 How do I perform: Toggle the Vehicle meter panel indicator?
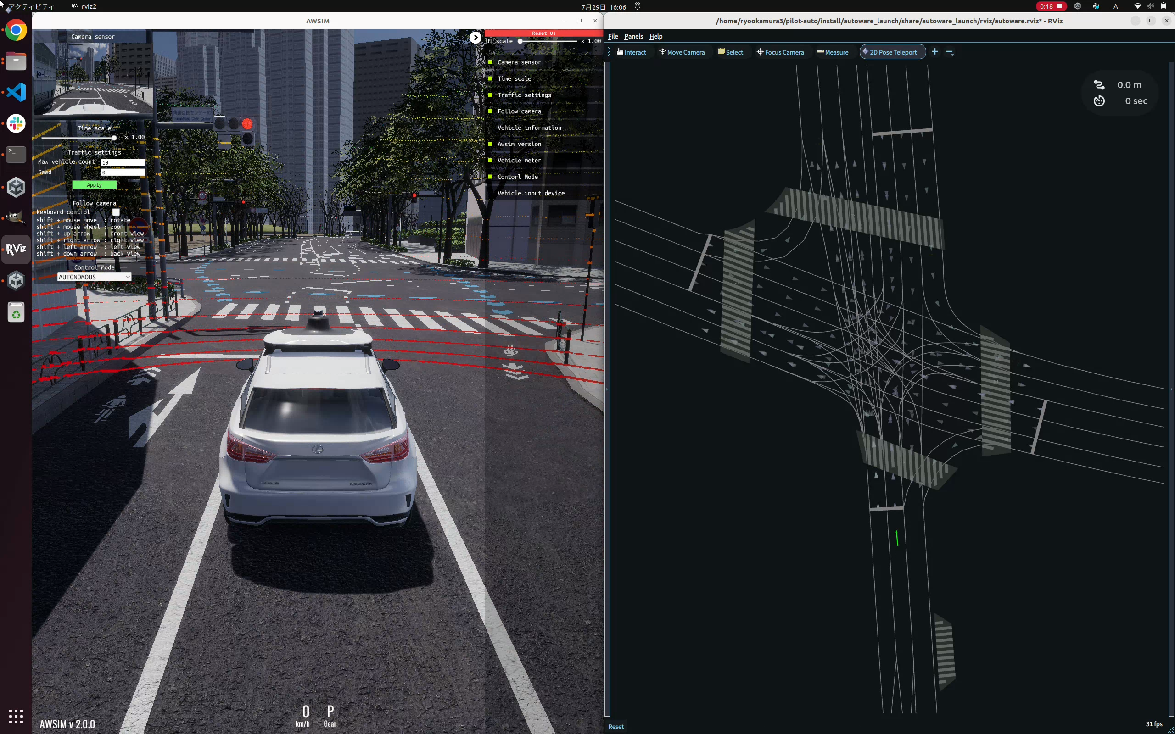[490, 160]
